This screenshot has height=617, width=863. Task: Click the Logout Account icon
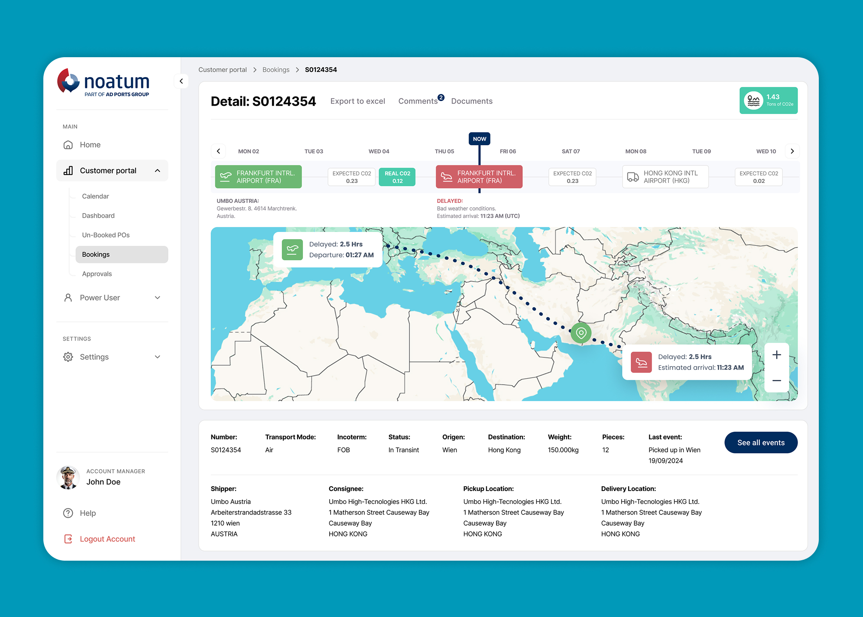pos(68,539)
